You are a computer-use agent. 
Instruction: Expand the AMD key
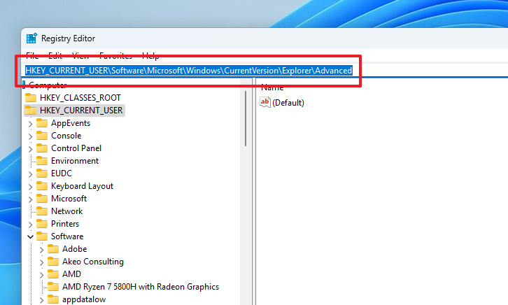point(41,274)
